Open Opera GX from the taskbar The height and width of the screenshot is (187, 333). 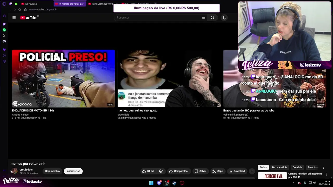(182, 183)
